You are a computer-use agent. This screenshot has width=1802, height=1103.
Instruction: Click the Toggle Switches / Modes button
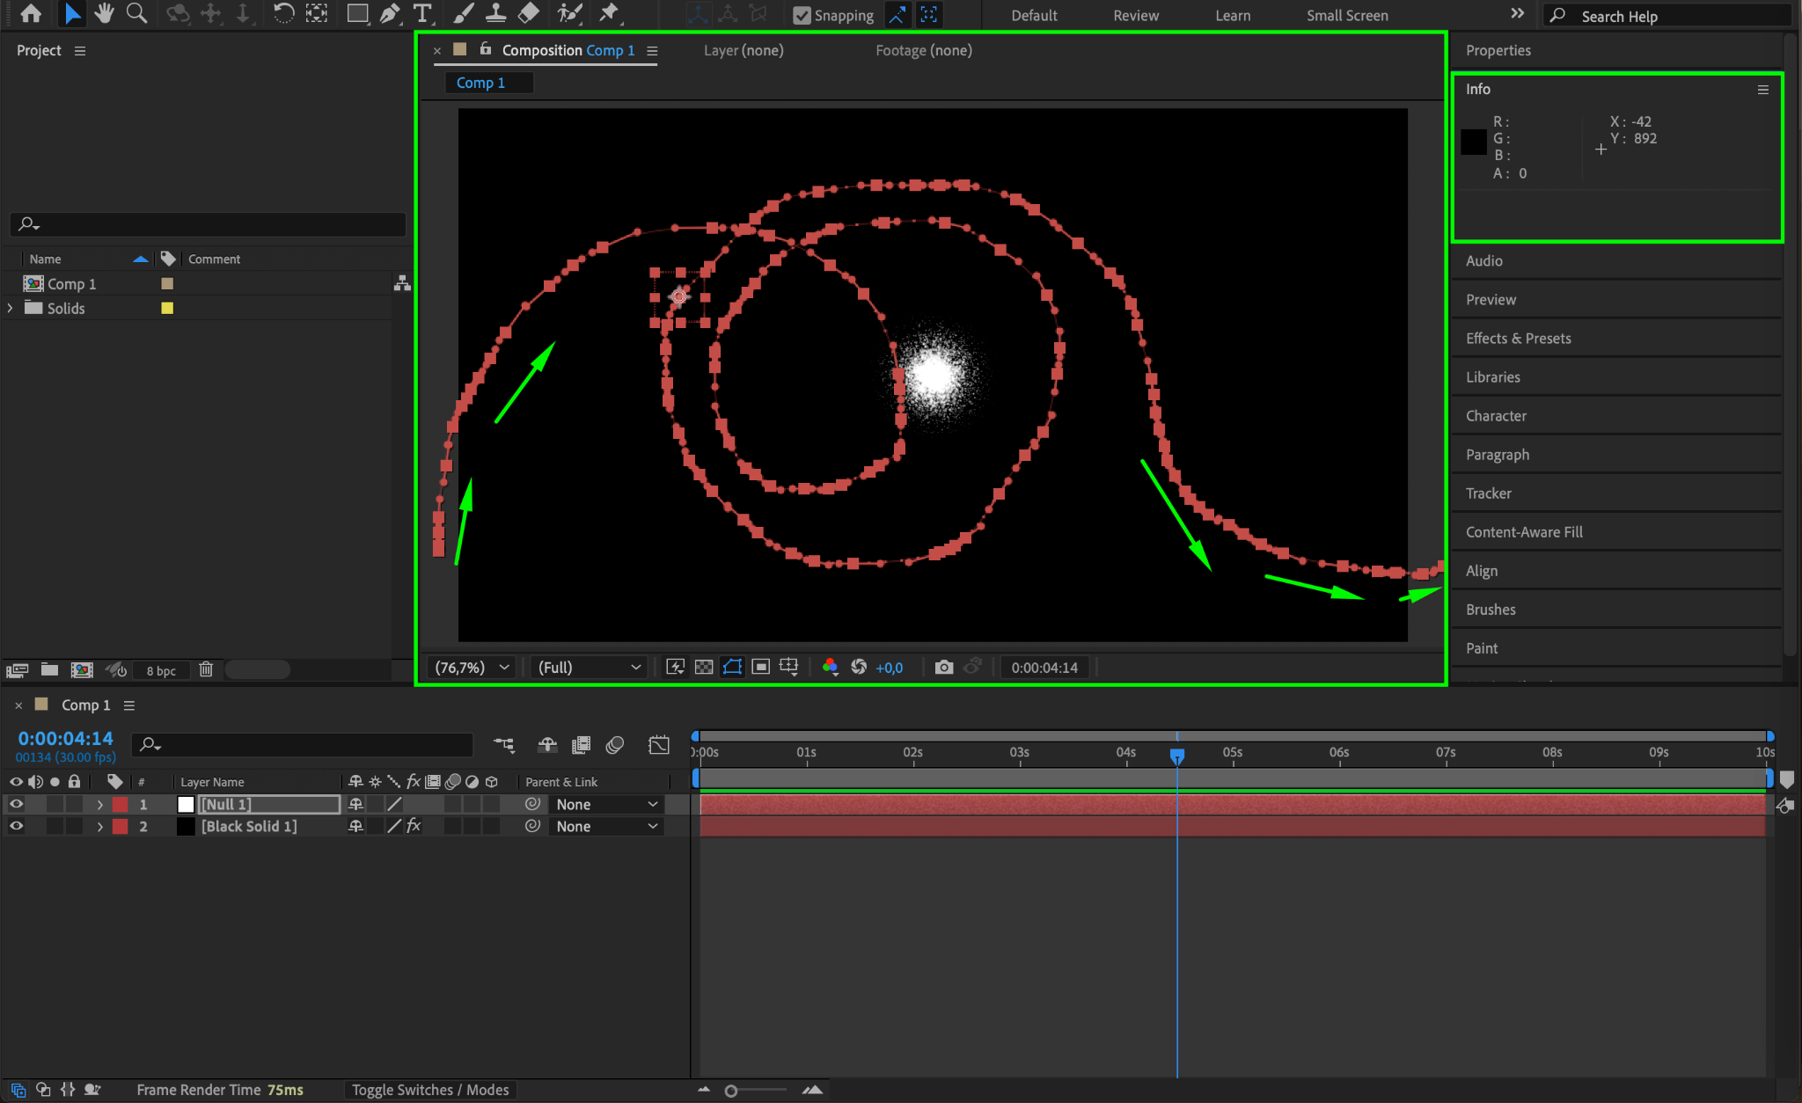pyautogui.click(x=430, y=1090)
